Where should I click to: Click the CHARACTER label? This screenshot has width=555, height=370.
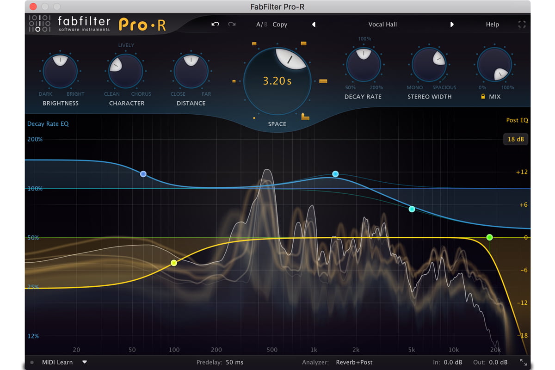(127, 103)
